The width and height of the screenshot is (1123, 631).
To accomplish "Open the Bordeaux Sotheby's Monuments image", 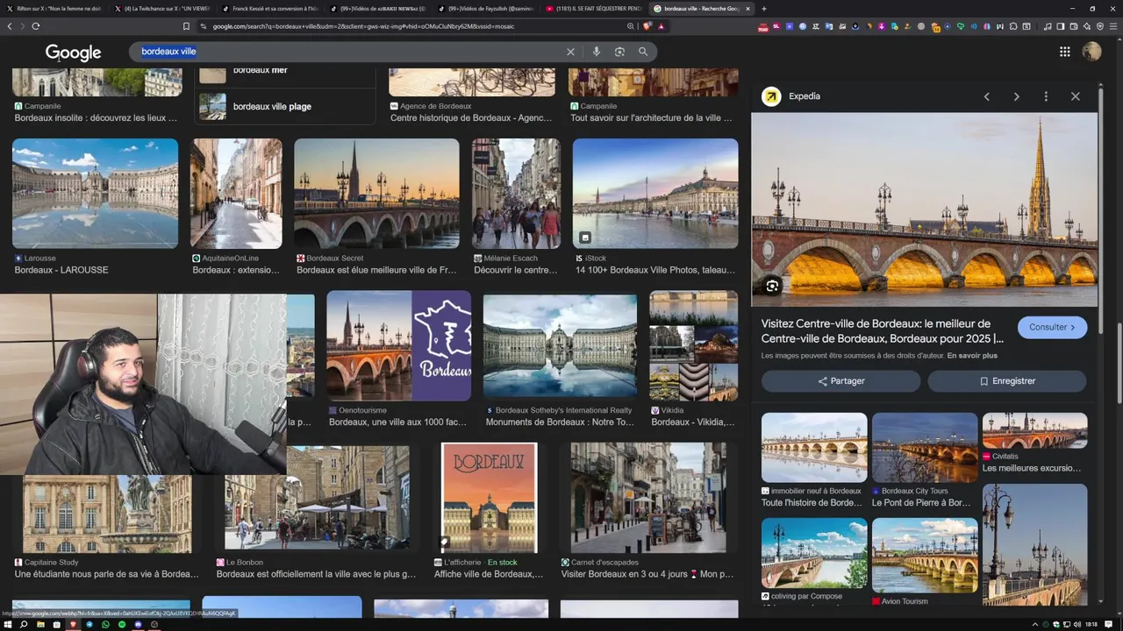I will point(560,346).
